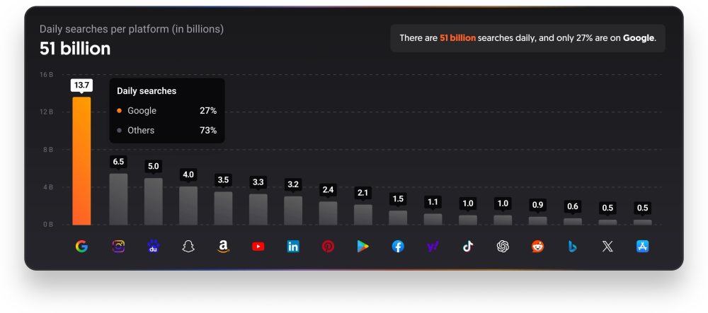Click the gray bar above Baidu
This screenshot has width=708, height=313.
click(x=154, y=201)
